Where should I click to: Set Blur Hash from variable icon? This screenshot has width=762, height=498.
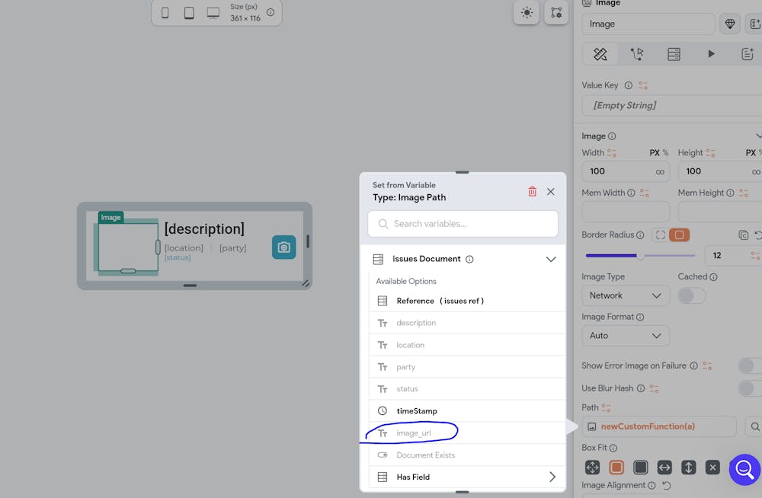tap(654, 388)
